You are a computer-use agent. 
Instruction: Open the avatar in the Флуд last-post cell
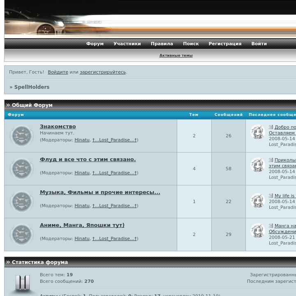[258, 164]
